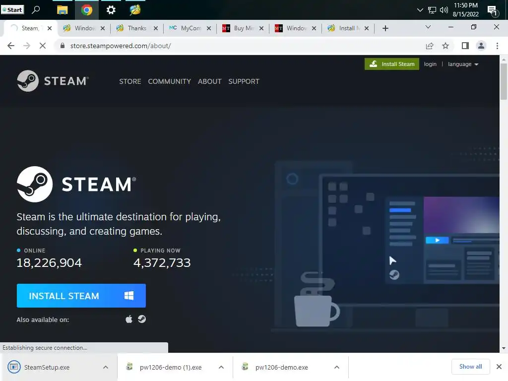Open the taskbar search magnifier

[36, 10]
